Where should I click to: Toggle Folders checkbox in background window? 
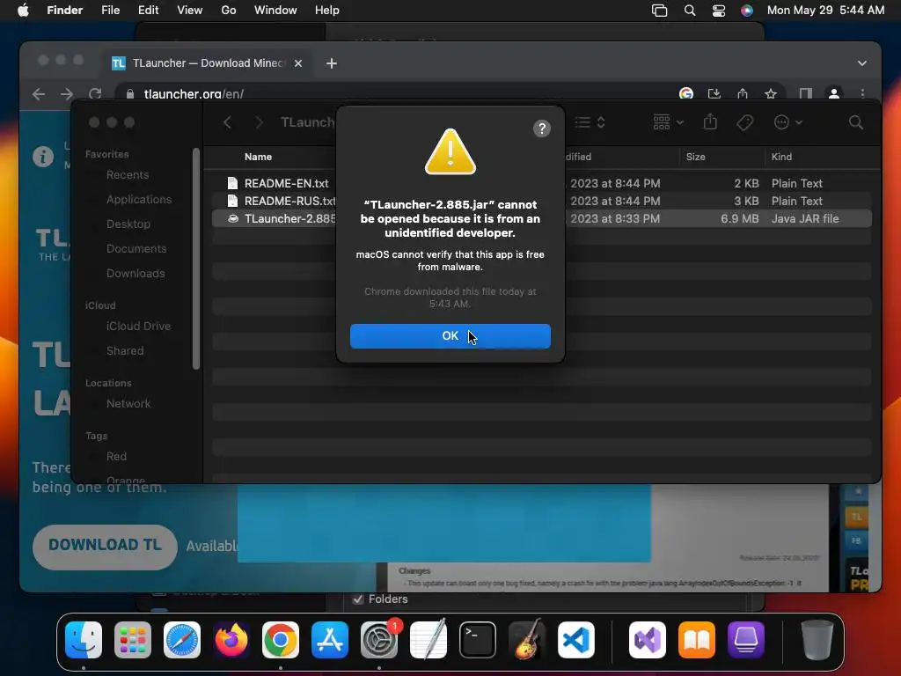(x=358, y=599)
